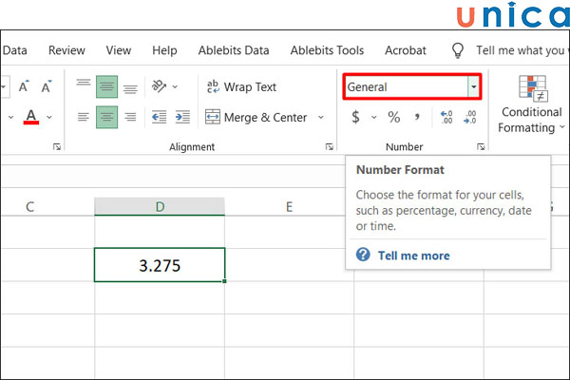Increase the cell indent

180,118
